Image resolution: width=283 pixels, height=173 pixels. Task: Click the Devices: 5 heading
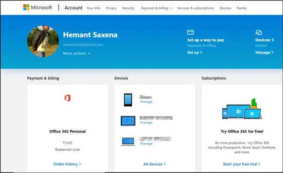tap(265, 40)
